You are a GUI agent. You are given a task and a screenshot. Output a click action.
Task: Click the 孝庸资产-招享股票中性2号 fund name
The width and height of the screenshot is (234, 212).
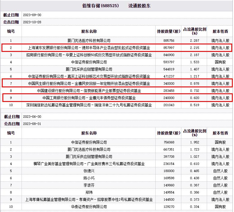pos(89,199)
